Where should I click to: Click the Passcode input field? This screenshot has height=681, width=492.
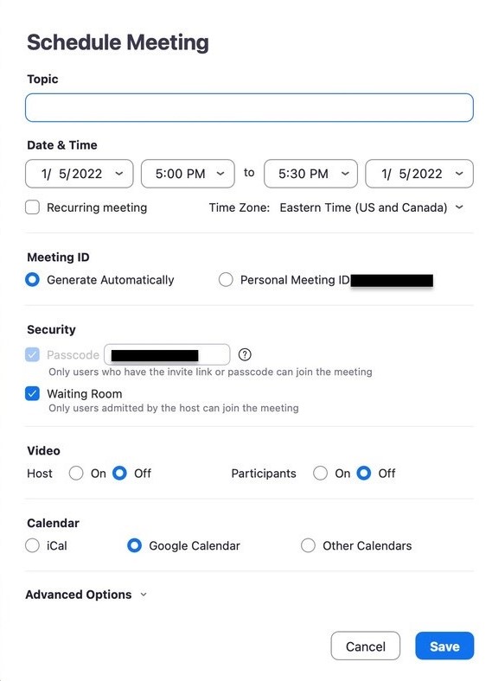click(x=167, y=355)
